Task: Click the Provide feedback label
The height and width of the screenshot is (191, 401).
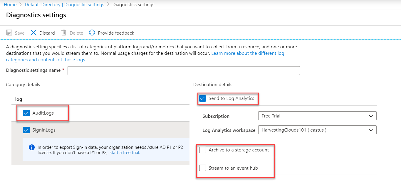Action: 116,33
